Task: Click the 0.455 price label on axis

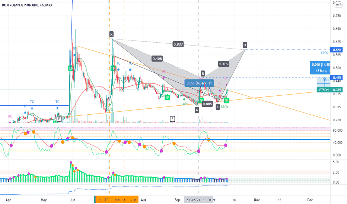Action: click(336, 78)
